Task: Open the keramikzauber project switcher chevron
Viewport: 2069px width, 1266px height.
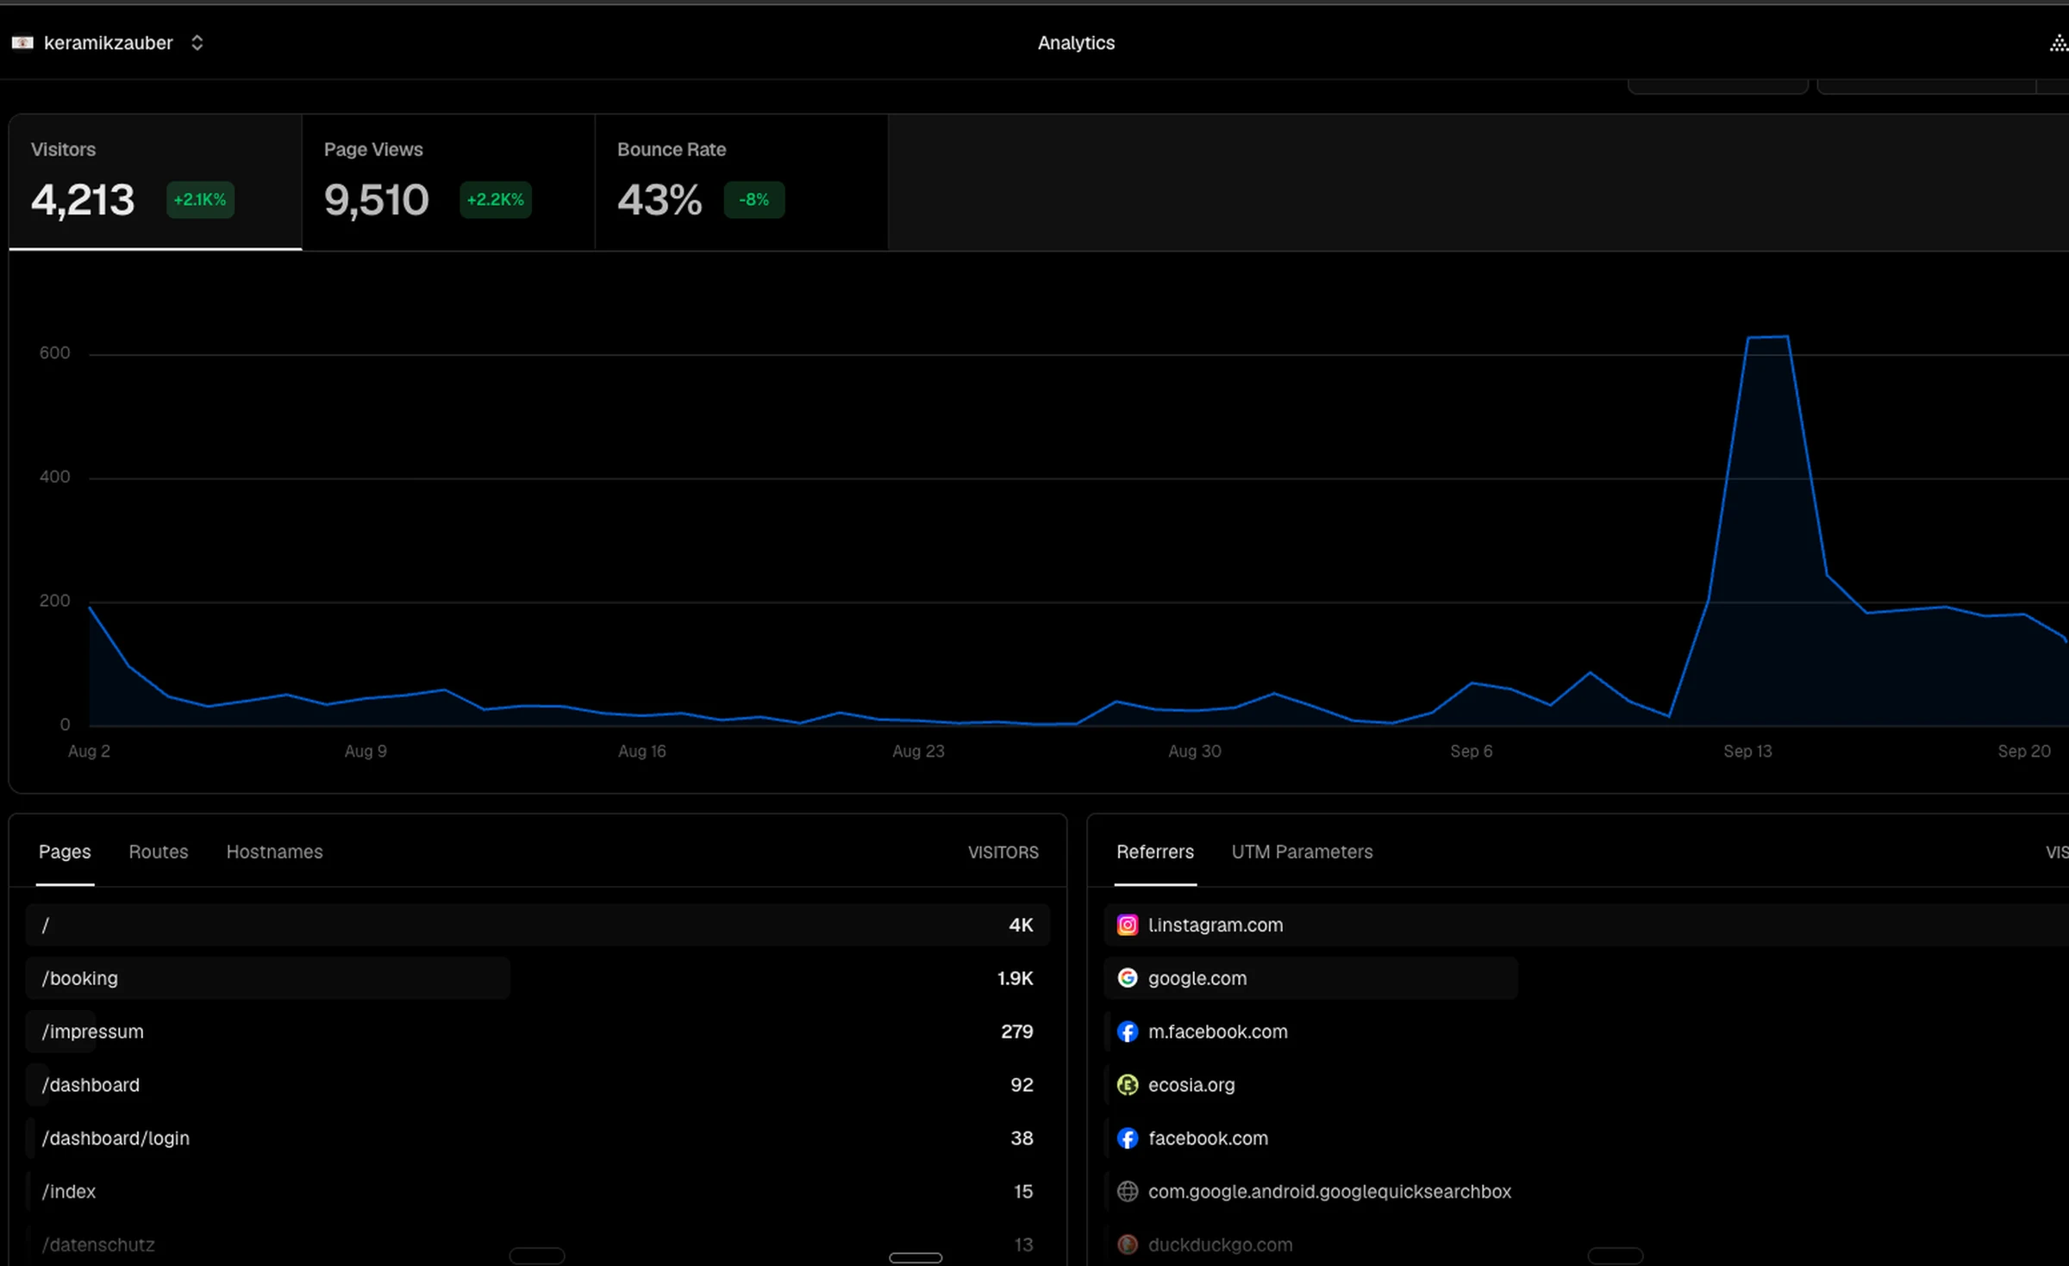Action: coord(197,43)
